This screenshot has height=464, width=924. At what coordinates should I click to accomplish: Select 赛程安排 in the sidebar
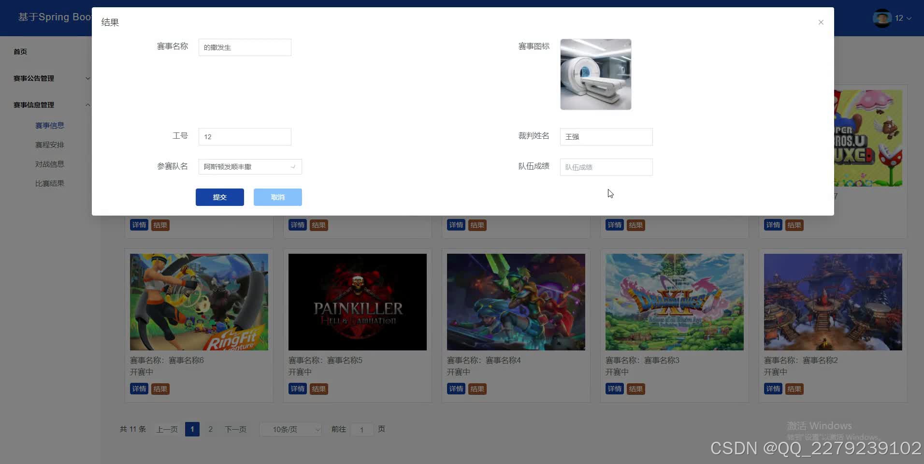(x=50, y=145)
